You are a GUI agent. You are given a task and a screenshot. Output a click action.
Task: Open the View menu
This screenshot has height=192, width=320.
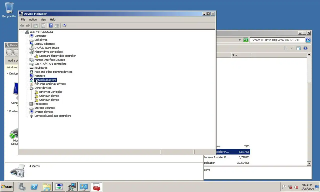(43, 19)
